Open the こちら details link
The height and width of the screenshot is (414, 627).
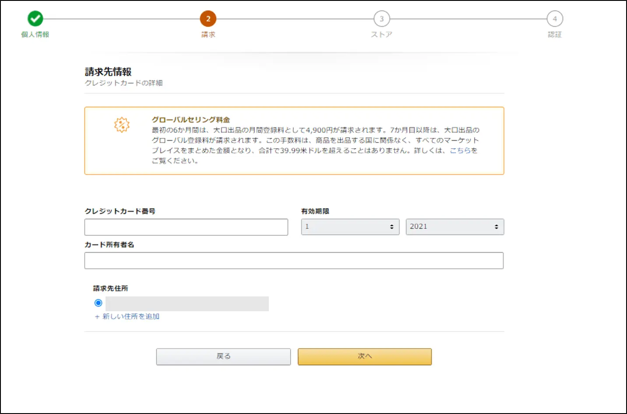(x=460, y=150)
